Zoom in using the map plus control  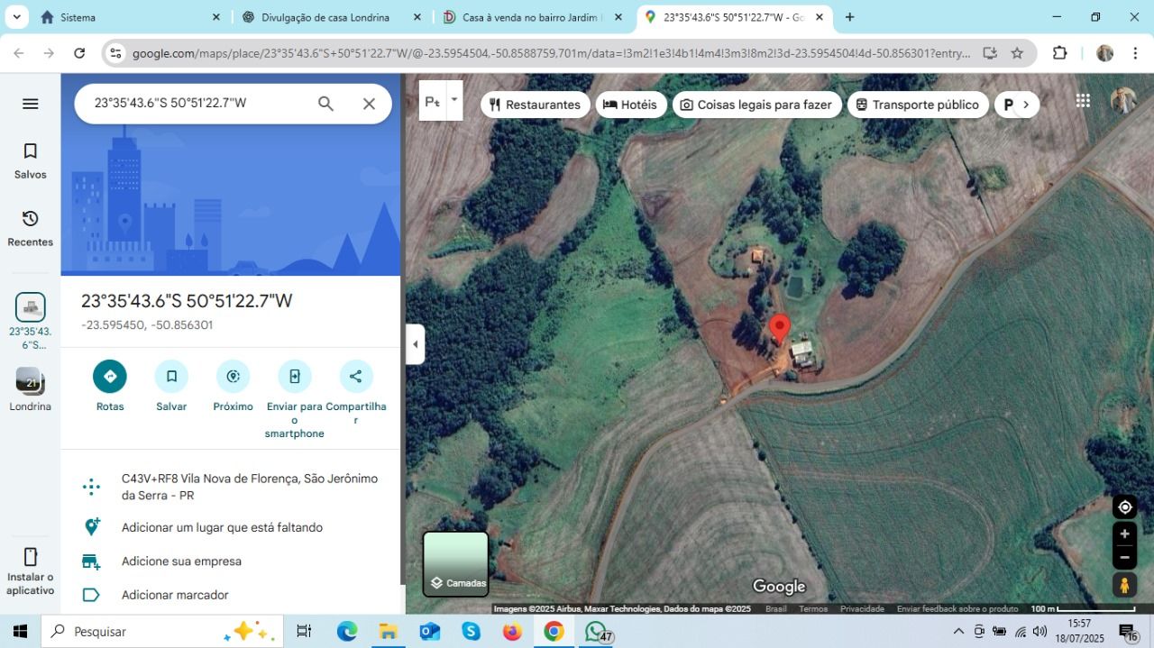(x=1123, y=533)
